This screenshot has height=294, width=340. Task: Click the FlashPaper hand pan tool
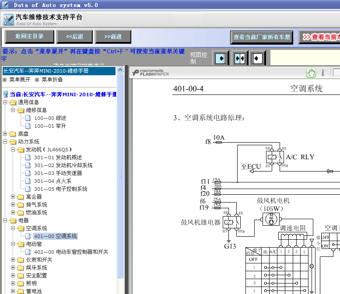point(311,73)
